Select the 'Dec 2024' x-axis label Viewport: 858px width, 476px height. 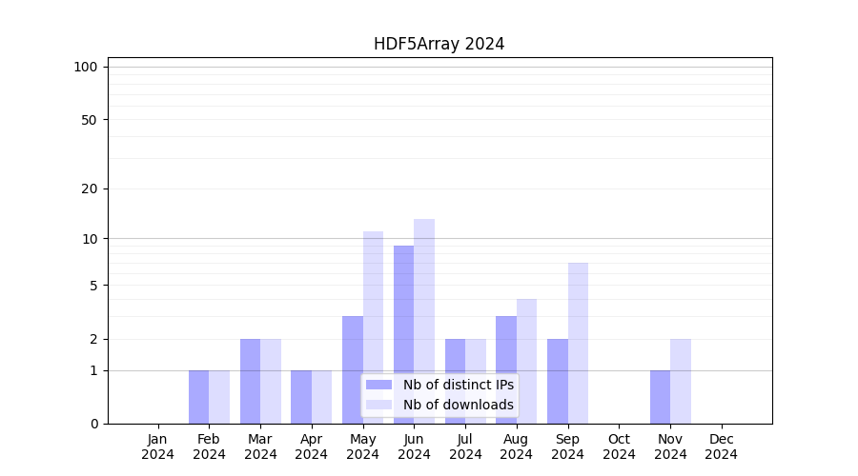(x=722, y=446)
